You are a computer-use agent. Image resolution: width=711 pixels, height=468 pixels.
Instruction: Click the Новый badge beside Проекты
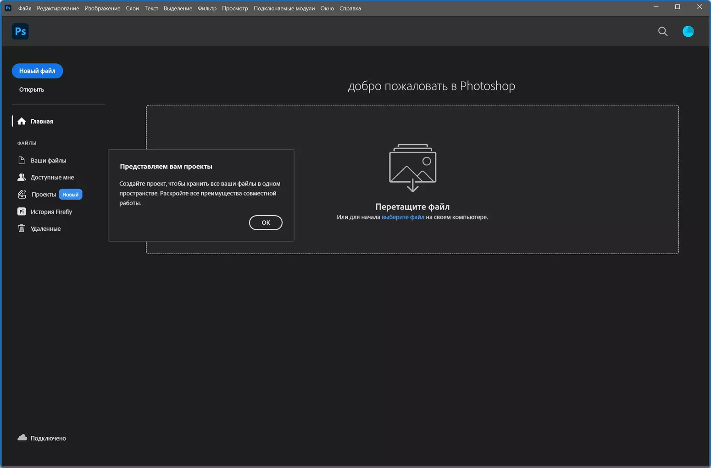[70, 195]
